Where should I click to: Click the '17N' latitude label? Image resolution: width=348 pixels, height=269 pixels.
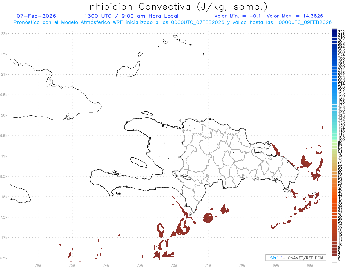[4, 238]
